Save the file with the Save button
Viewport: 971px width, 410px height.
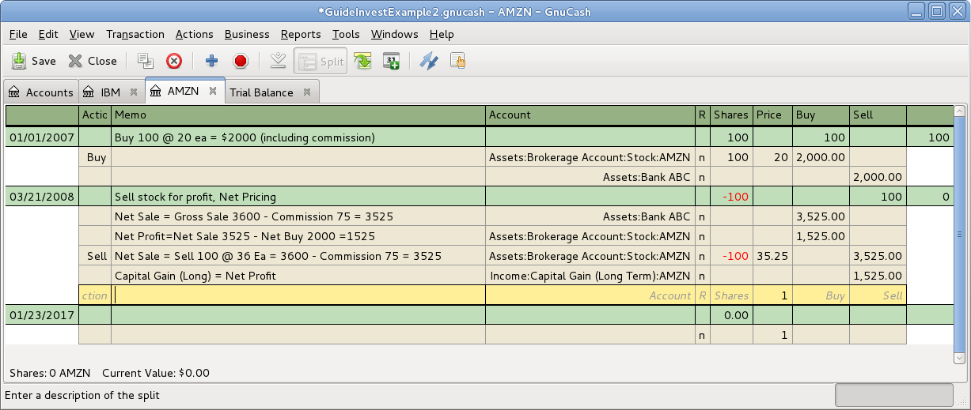point(34,61)
